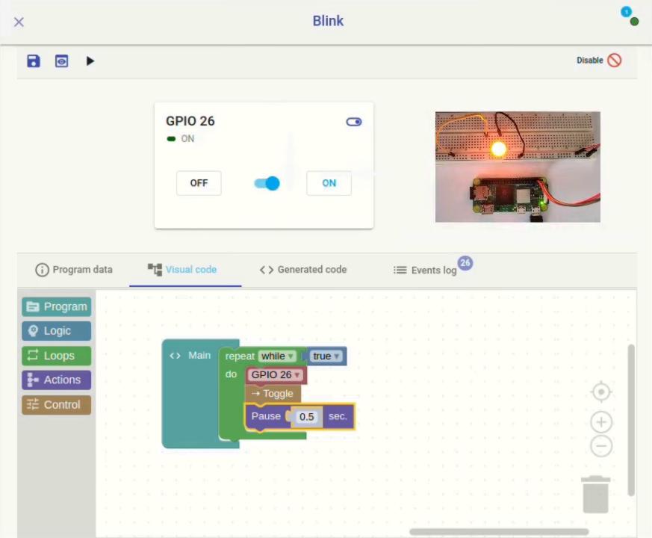Recenter blocks using the crosshair icon
This screenshot has height=538, width=652.
[x=602, y=392]
